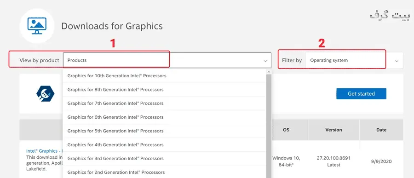Click the Downloads for Graphics heading
This screenshot has width=414, height=178.
(x=112, y=26)
